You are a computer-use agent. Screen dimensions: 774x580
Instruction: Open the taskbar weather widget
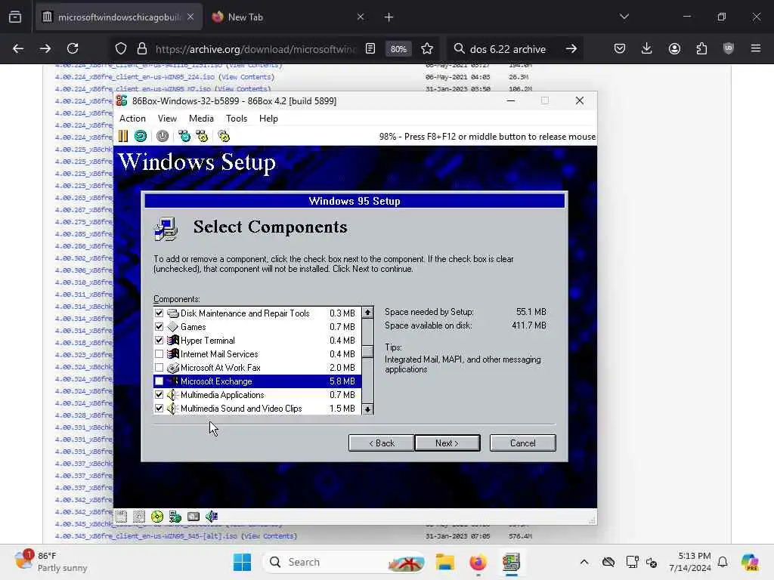coord(51,562)
